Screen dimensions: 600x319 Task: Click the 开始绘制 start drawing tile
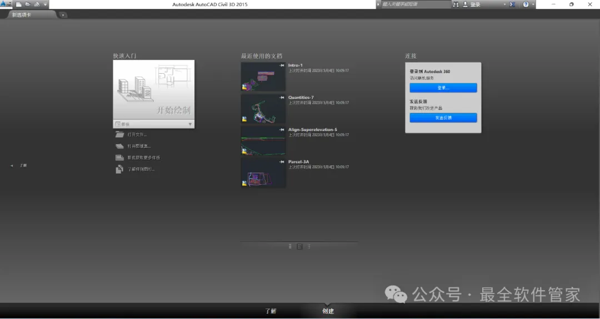point(153,90)
